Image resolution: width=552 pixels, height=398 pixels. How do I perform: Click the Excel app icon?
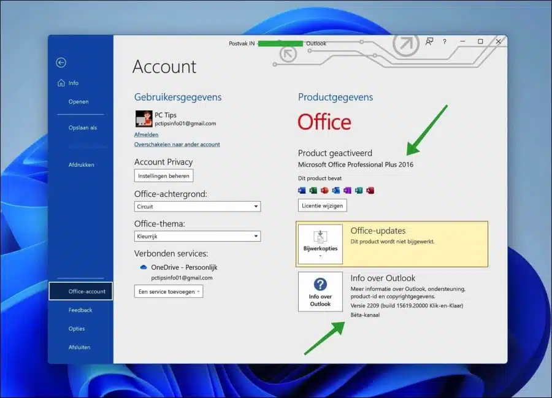coord(313,190)
